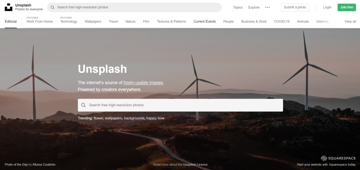Click the Submit a photo button
The width and height of the screenshot is (360, 170).
tap(295, 7)
